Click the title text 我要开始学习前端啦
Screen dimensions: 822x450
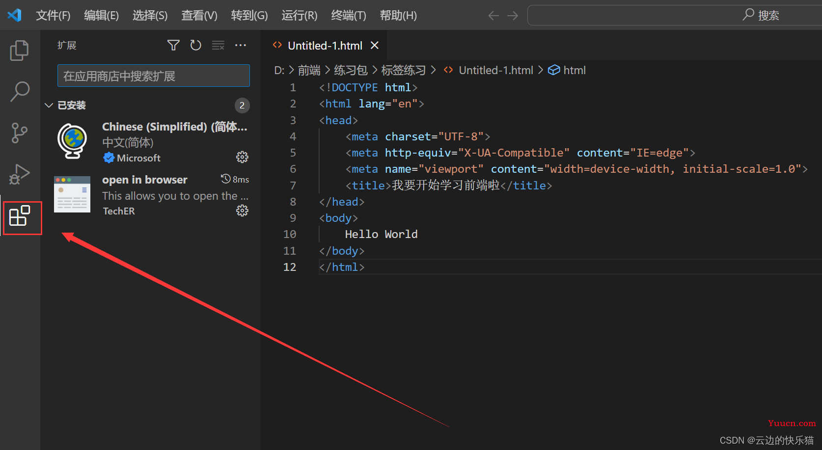[445, 185]
